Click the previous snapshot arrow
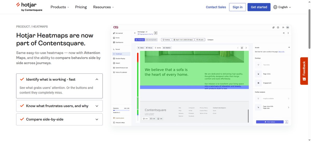The image size is (311, 142). tap(238, 48)
